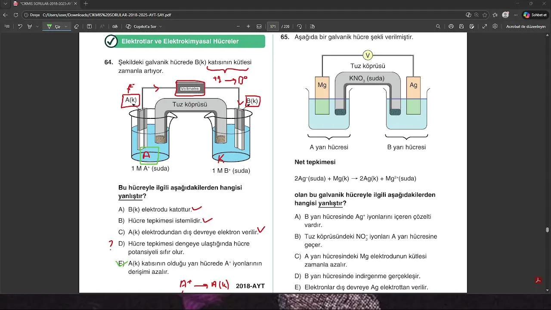Open the PDF table of contents icon
This screenshot has width=551, height=310.
[x=7, y=26]
